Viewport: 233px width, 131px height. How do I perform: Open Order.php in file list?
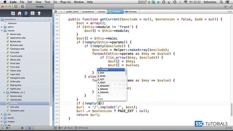(15, 82)
